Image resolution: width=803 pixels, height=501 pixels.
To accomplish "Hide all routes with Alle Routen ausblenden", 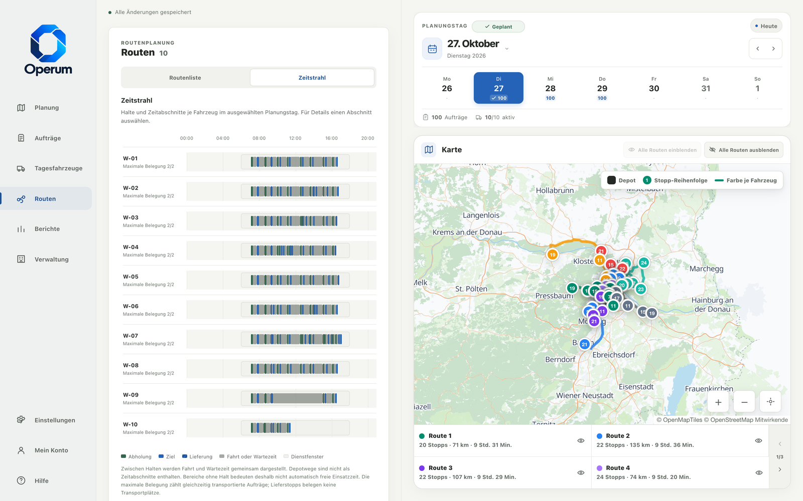I will coord(743,150).
